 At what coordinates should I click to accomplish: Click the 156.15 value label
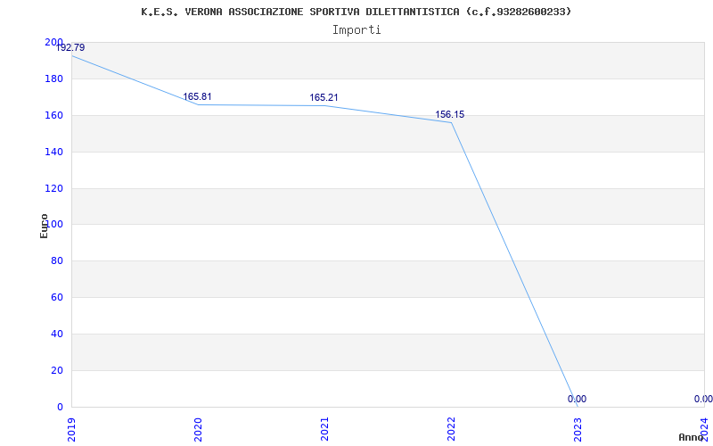pyautogui.click(x=450, y=114)
